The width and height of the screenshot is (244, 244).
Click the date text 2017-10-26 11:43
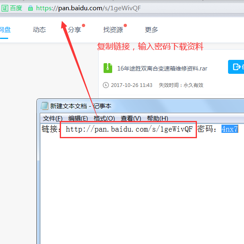coord(131,85)
